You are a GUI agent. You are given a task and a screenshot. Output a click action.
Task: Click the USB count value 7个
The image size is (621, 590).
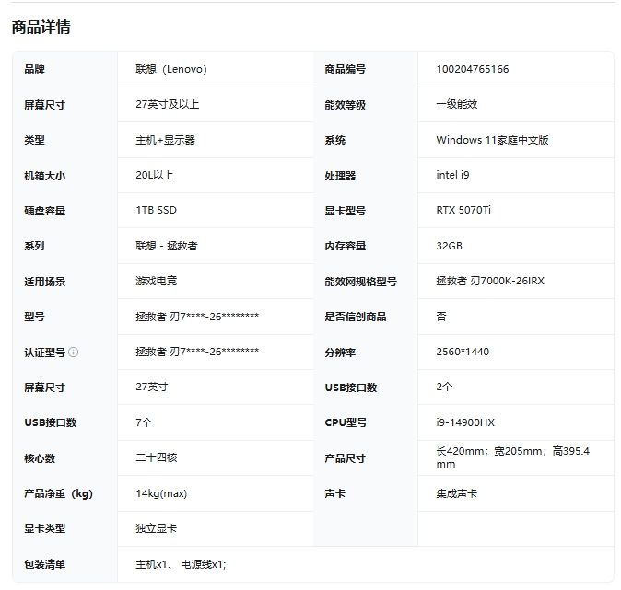pyautogui.click(x=144, y=422)
